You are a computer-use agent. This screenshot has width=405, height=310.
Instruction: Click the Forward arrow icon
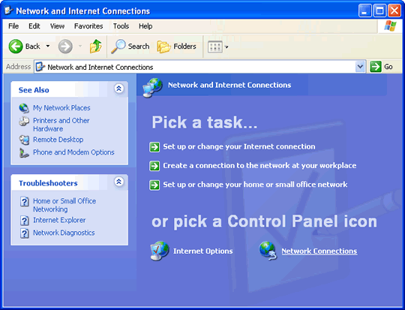click(65, 47)
